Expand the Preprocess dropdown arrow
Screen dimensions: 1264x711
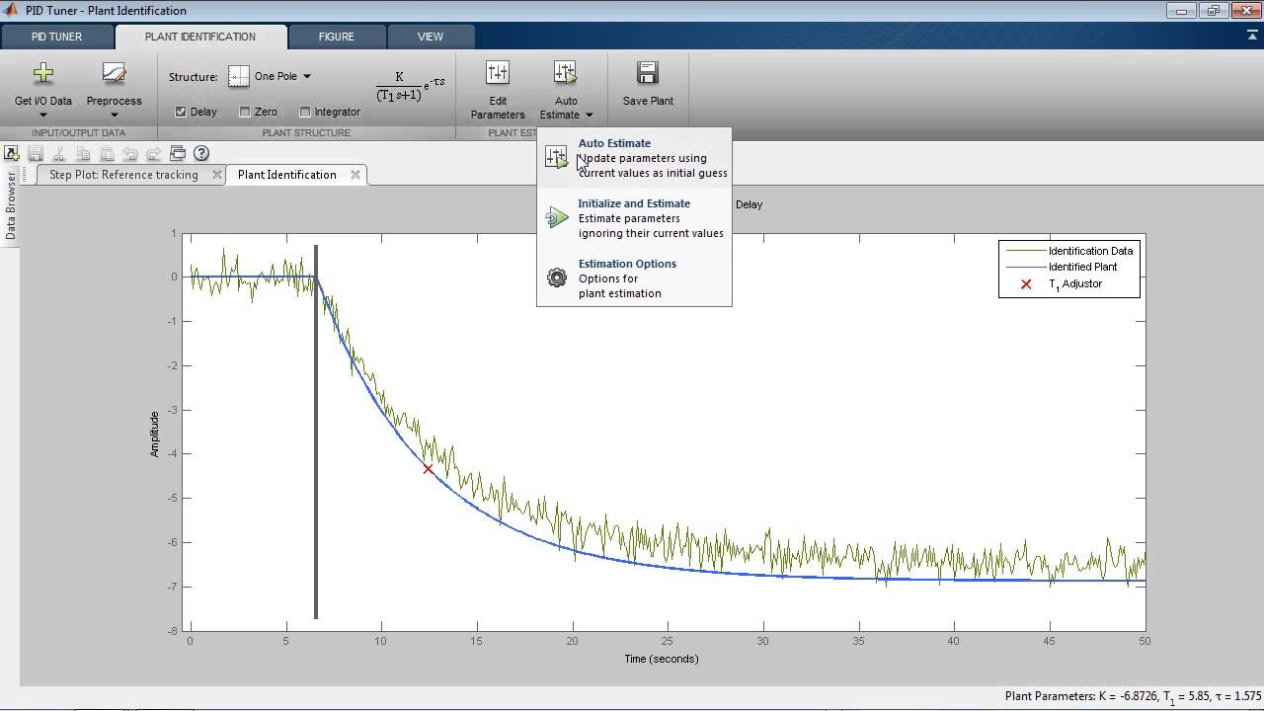(114, 115)
